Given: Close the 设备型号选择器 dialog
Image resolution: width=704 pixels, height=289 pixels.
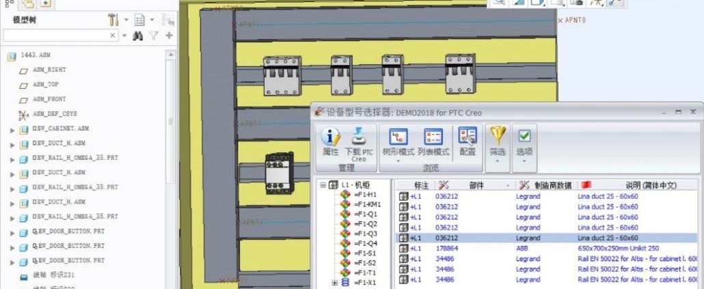Looking at the screenshot, I should pos(693,112).
